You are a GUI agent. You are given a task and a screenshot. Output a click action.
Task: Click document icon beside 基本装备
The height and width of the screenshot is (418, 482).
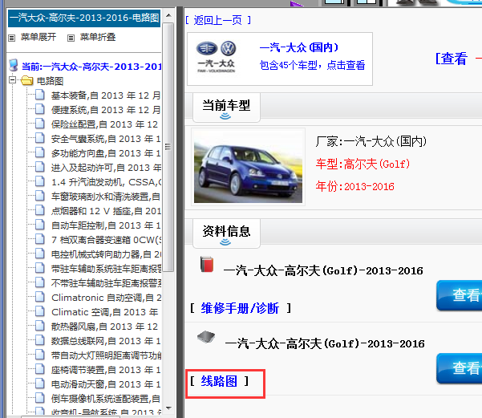click(39, 95)
